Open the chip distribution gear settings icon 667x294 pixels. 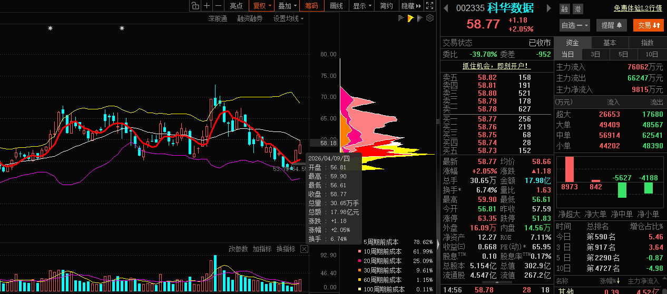430,18
